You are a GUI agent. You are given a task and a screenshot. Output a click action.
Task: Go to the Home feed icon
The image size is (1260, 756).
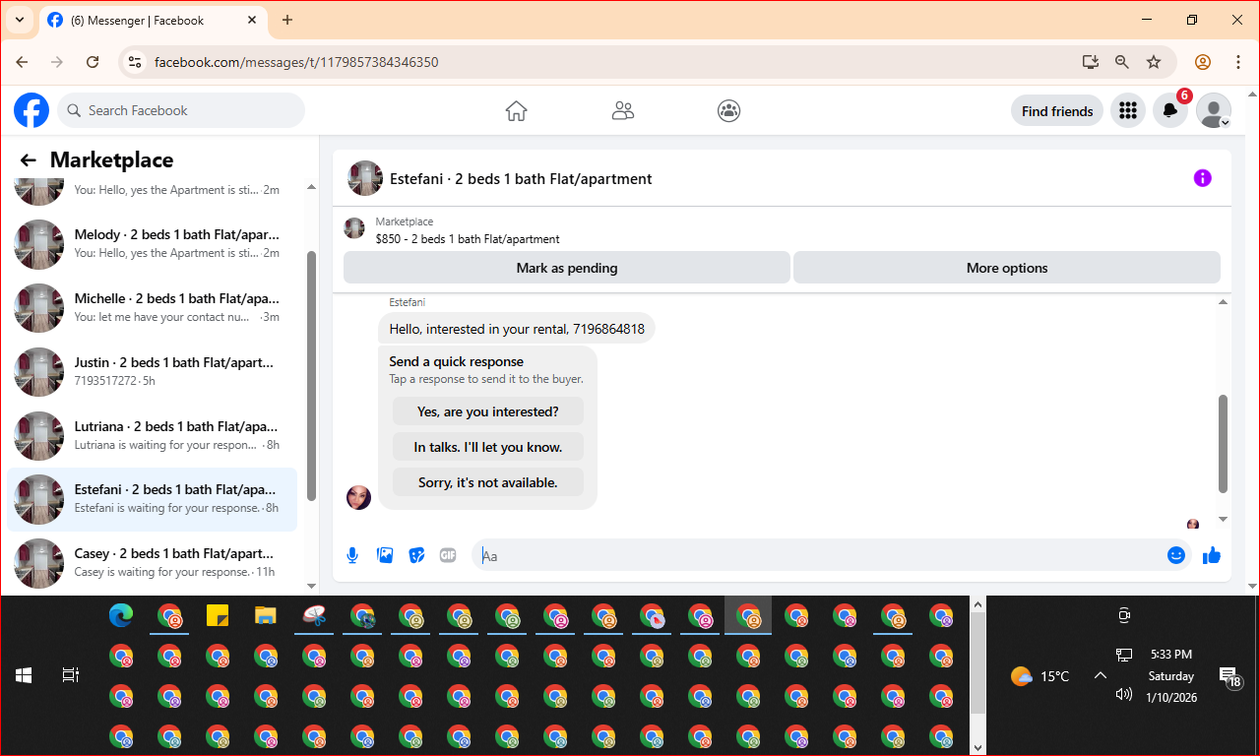pos(516,111)
